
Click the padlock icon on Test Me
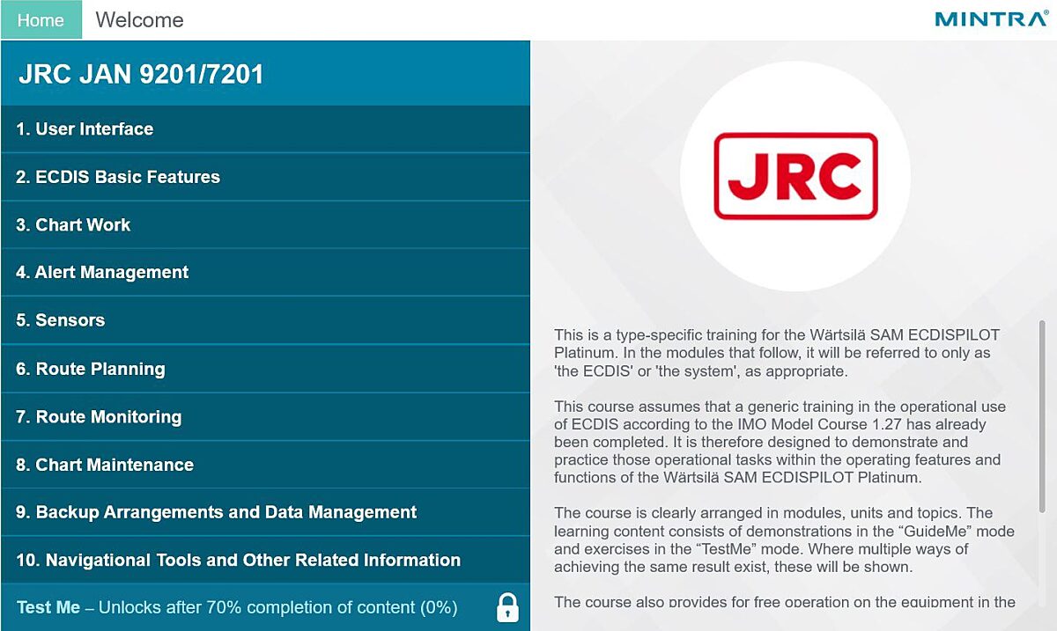coord(507,607)
